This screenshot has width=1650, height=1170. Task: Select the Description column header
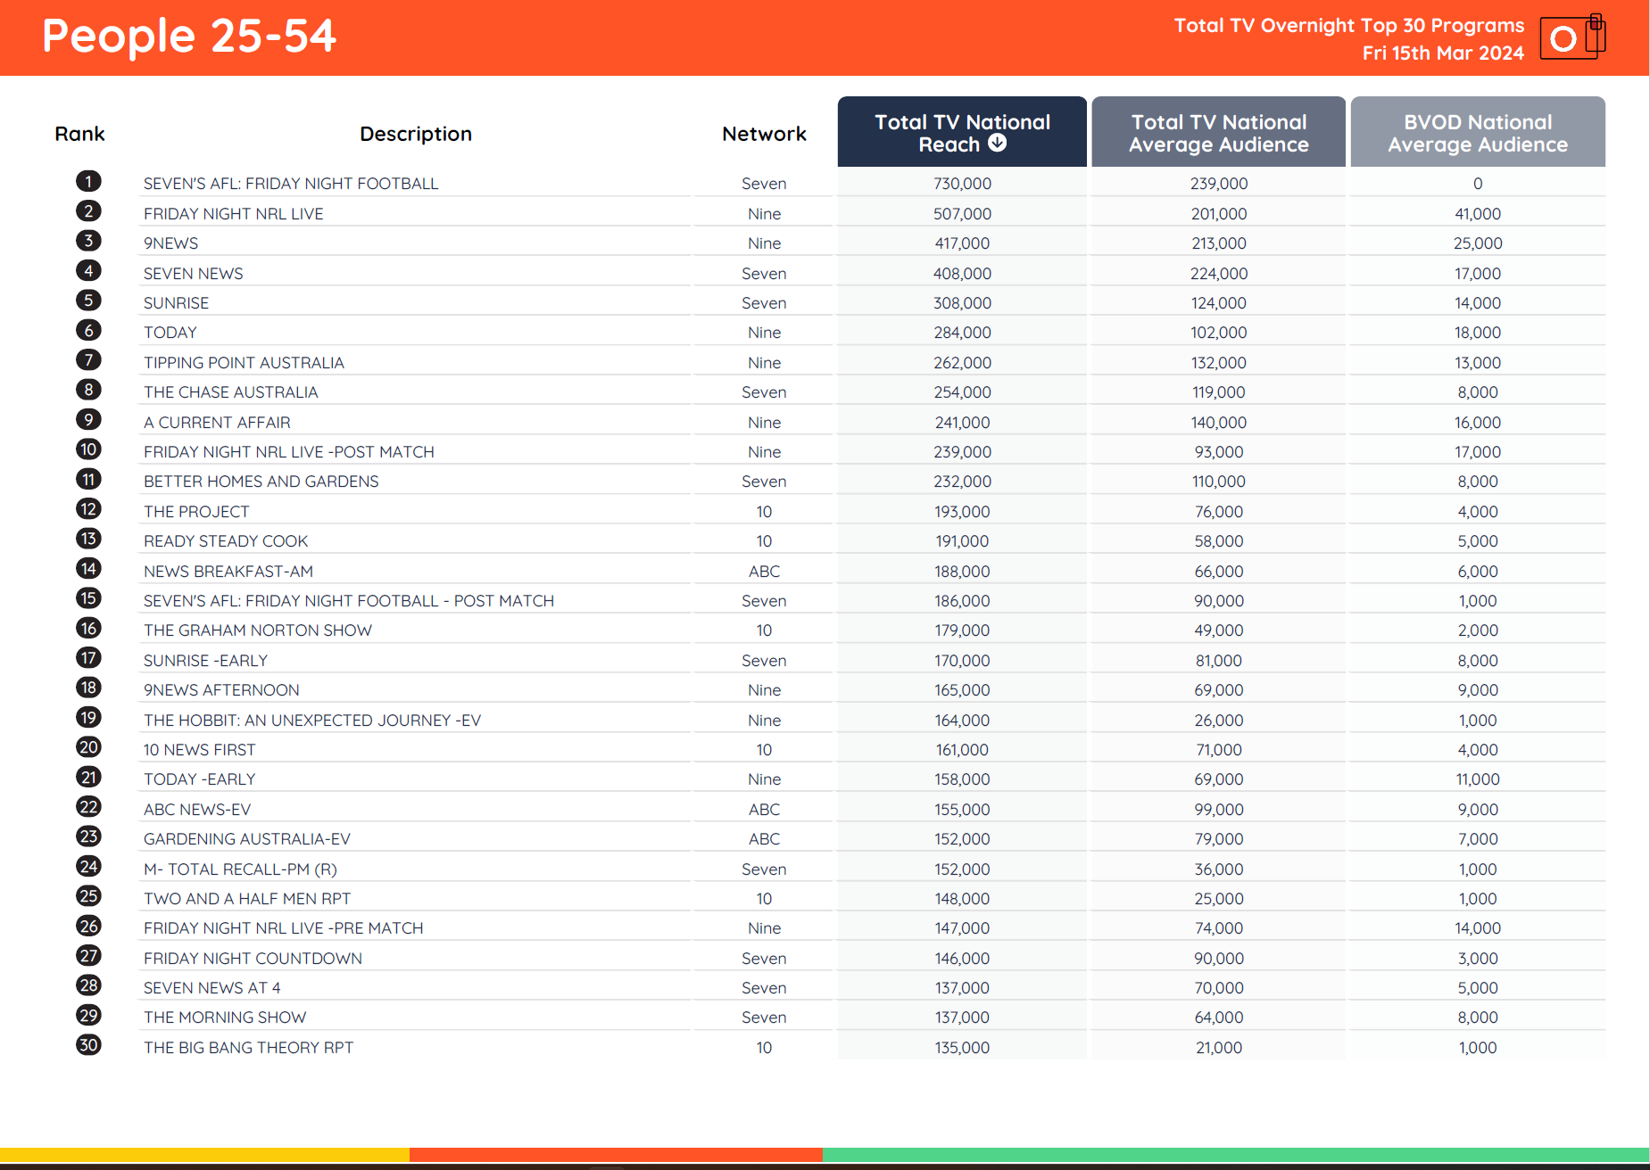pos(416,133)
